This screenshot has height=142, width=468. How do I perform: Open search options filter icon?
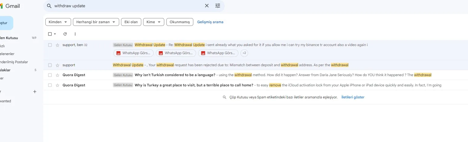click(218, 6)
